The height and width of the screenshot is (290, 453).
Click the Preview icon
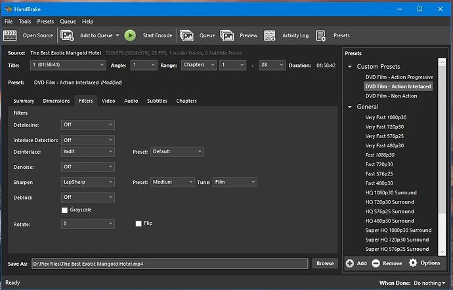point(227,35)
